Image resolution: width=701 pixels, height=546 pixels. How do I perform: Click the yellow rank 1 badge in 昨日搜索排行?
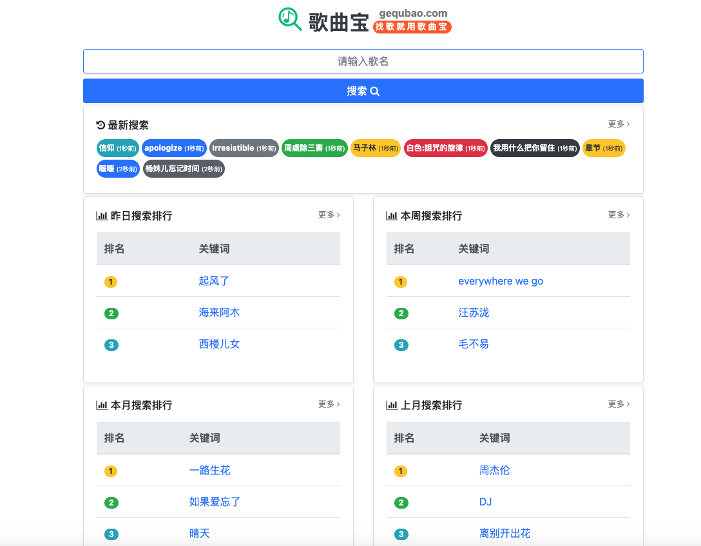[x=111, y=282]
